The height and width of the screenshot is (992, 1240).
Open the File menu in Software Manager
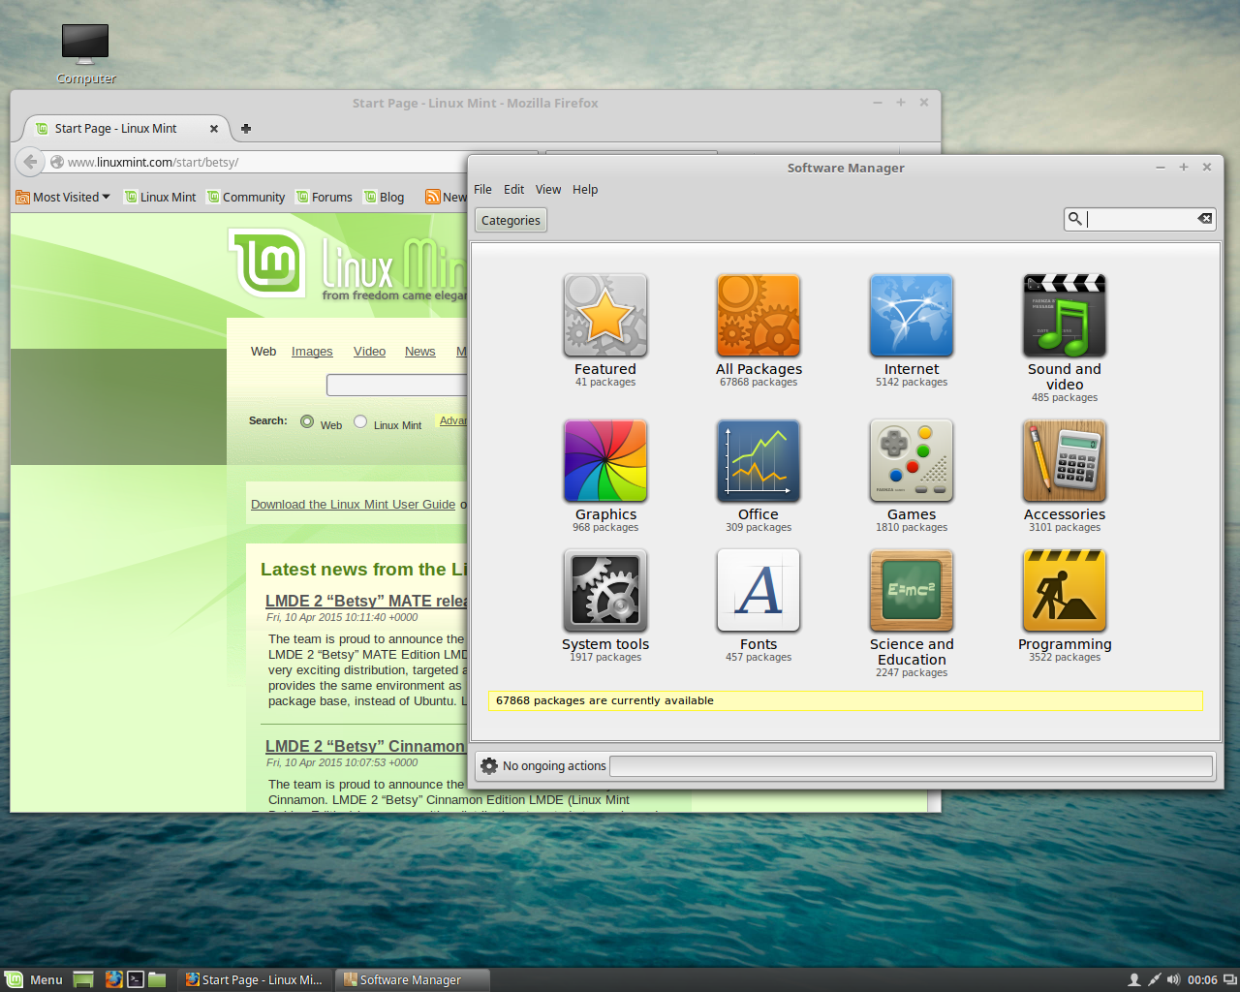click(482, 190)
